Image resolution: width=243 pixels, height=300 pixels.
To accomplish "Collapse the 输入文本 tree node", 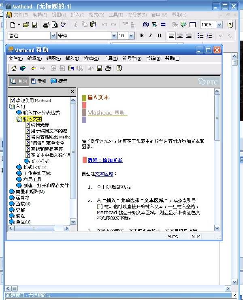I will 19,119.
